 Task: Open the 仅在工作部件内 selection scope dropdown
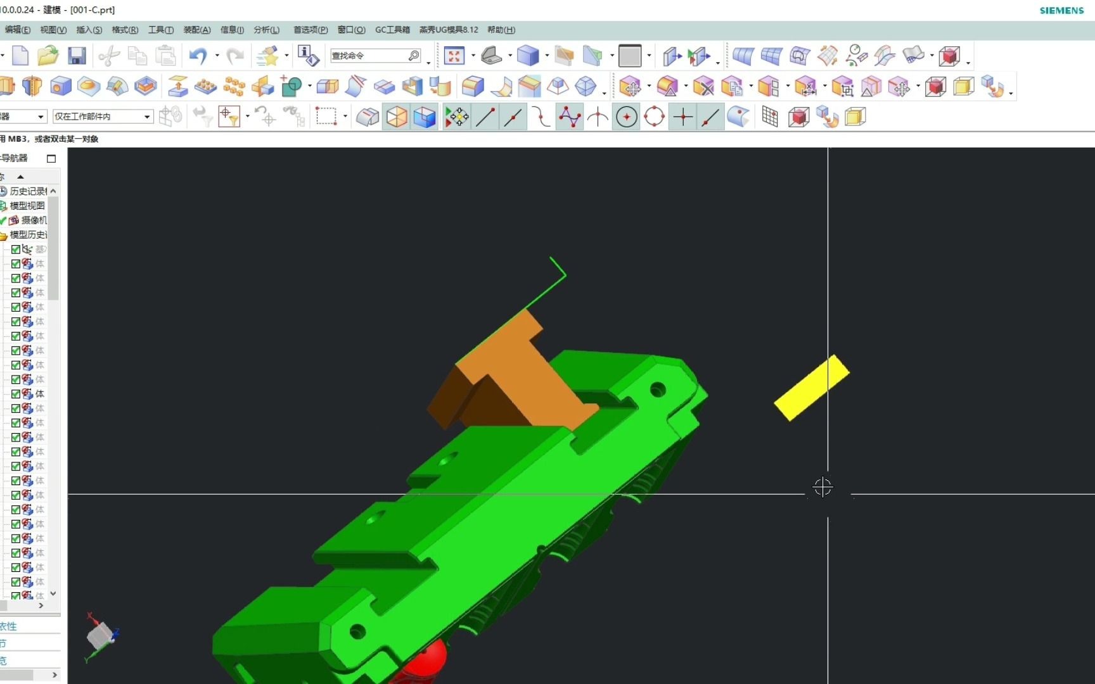click(103, 117)
